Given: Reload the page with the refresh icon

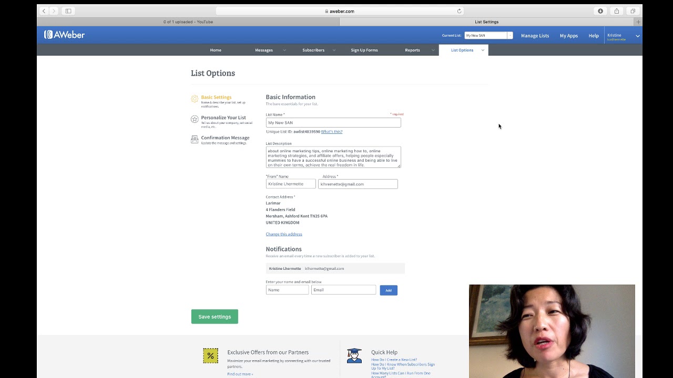Looking at the screenshot, I should coord(459,11).
